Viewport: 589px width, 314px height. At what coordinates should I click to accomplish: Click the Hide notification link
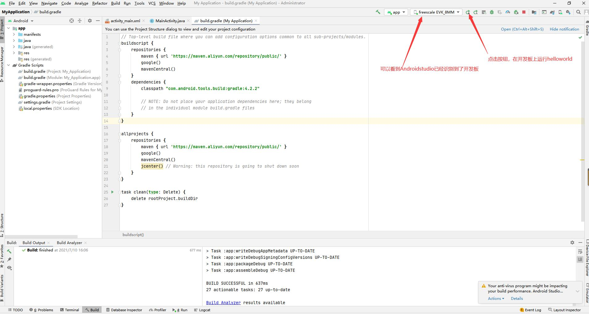(564, 29)
